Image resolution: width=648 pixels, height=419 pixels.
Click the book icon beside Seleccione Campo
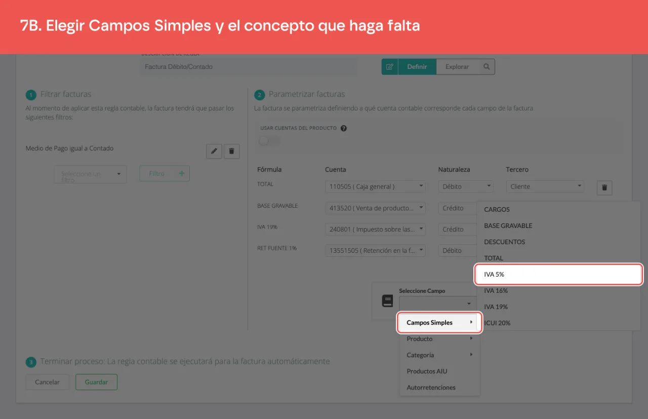pos(387,301)
